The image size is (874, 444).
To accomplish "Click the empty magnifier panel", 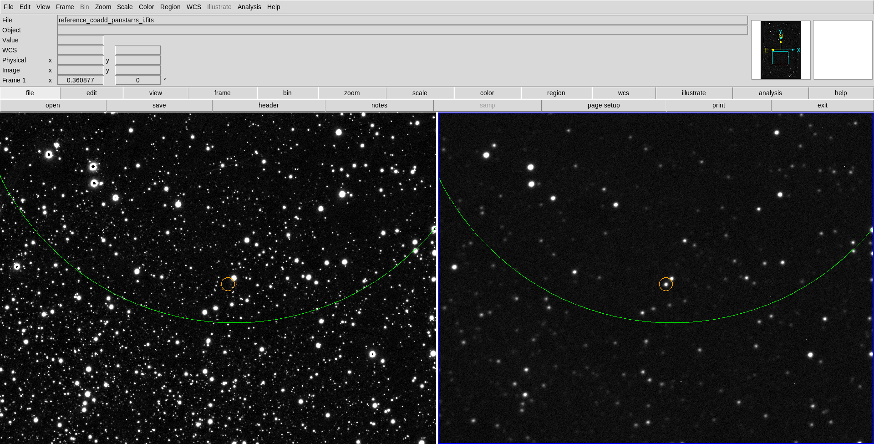I will (x=843, y=50).
